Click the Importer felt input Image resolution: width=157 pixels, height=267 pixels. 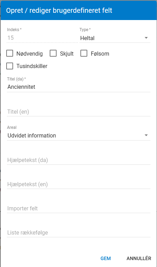click(79, 208)
